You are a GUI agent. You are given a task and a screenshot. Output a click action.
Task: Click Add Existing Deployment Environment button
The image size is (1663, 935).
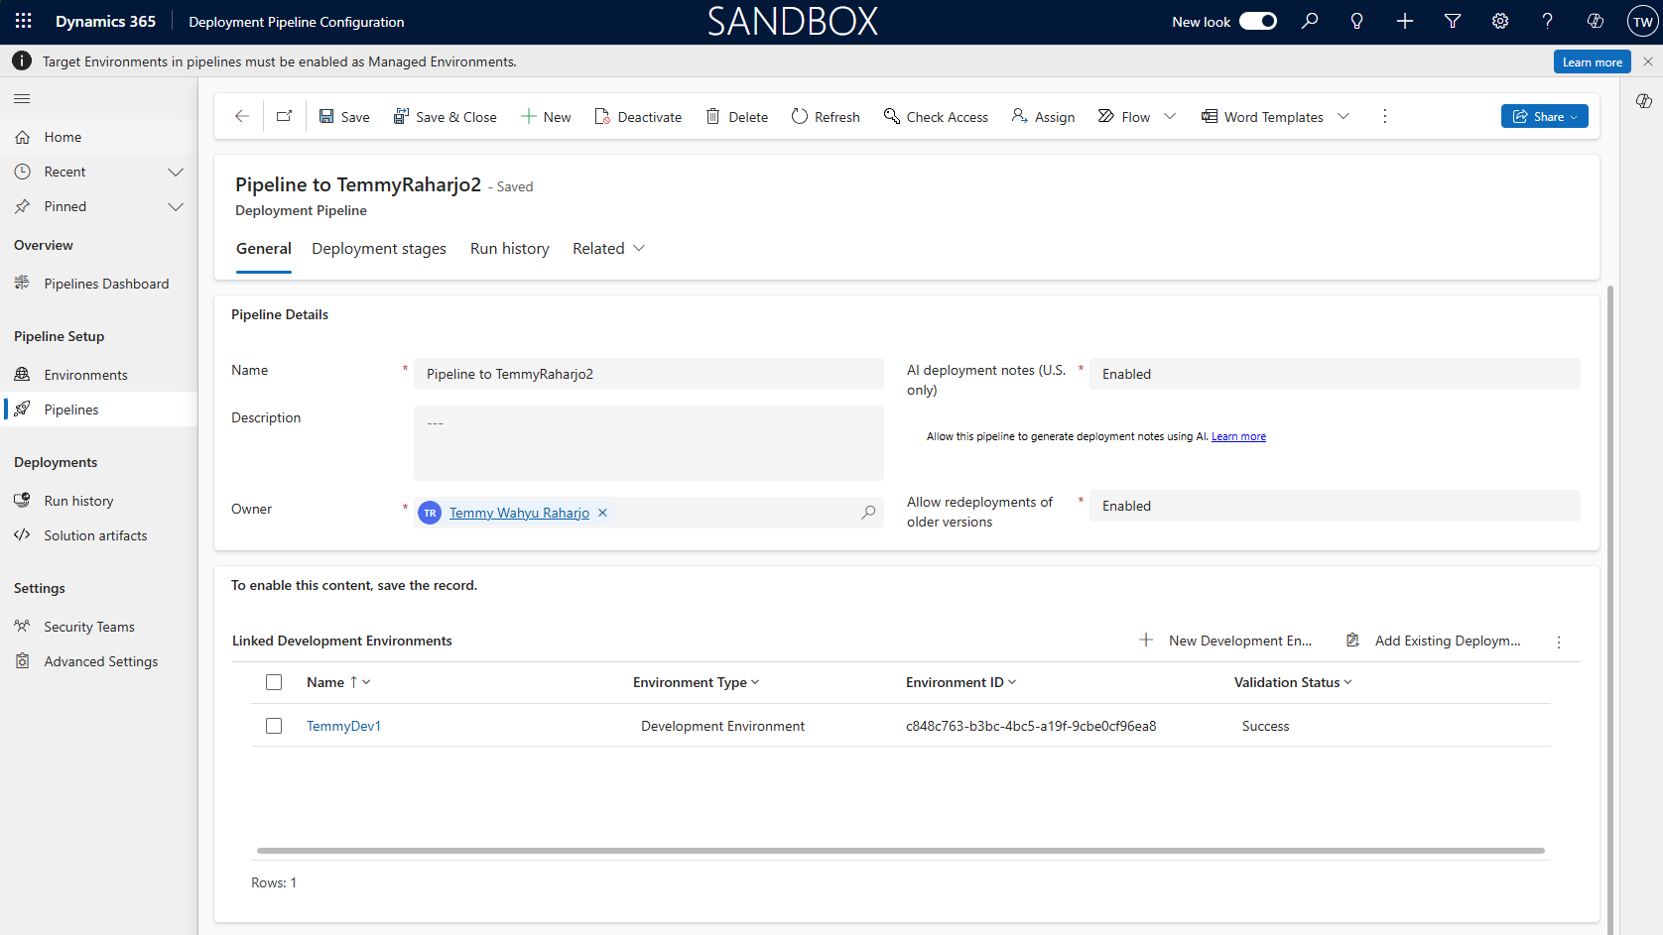point(1433,641)
